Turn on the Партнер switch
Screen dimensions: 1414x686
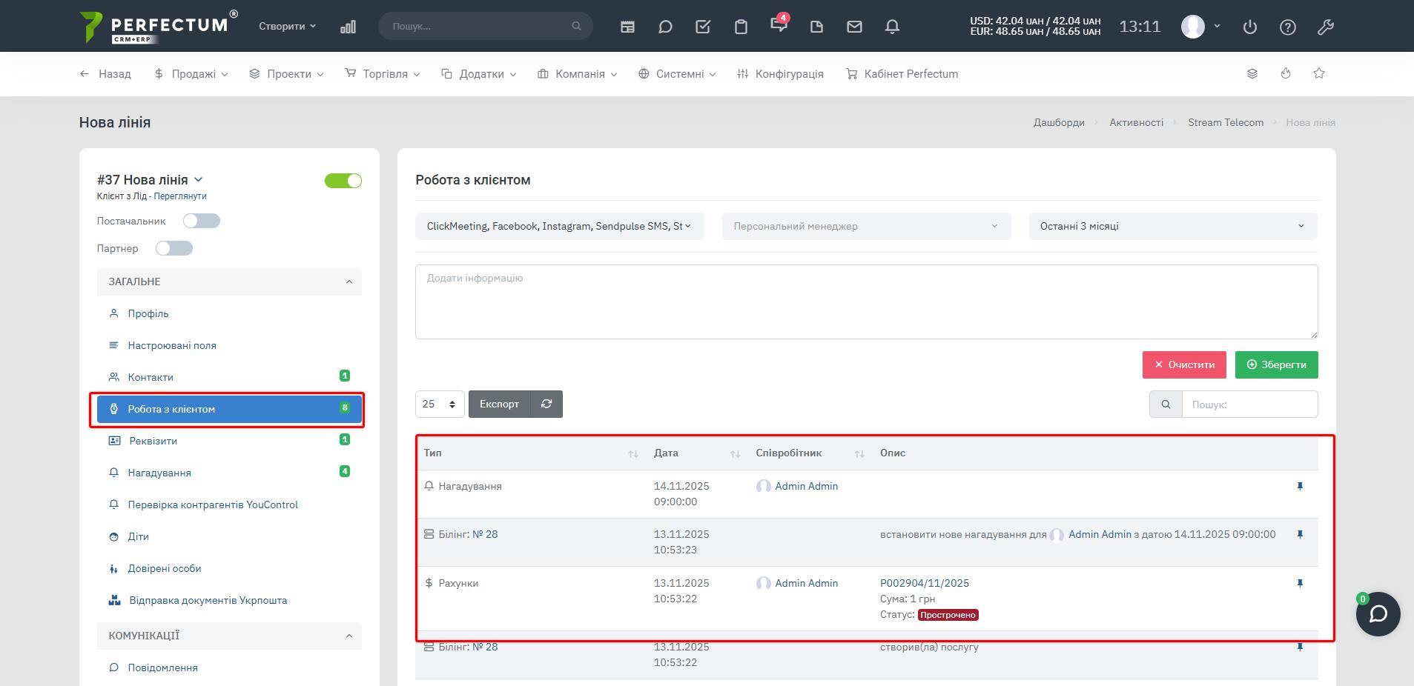tap(174, 248)
